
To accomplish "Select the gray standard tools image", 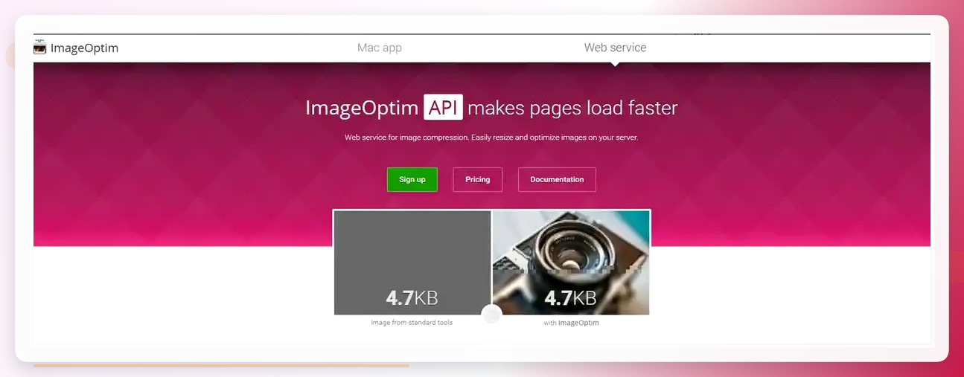I will 412,262.
